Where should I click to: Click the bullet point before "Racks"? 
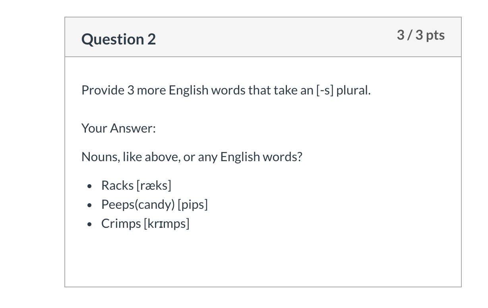coord(91,186)
